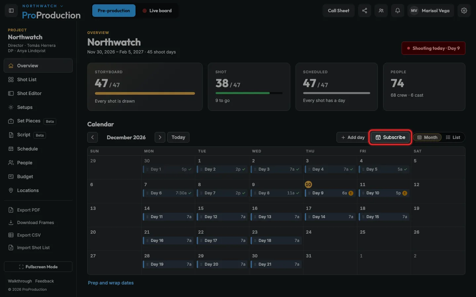
Task: Select the highlighted date 10
Action: point(308,184)
